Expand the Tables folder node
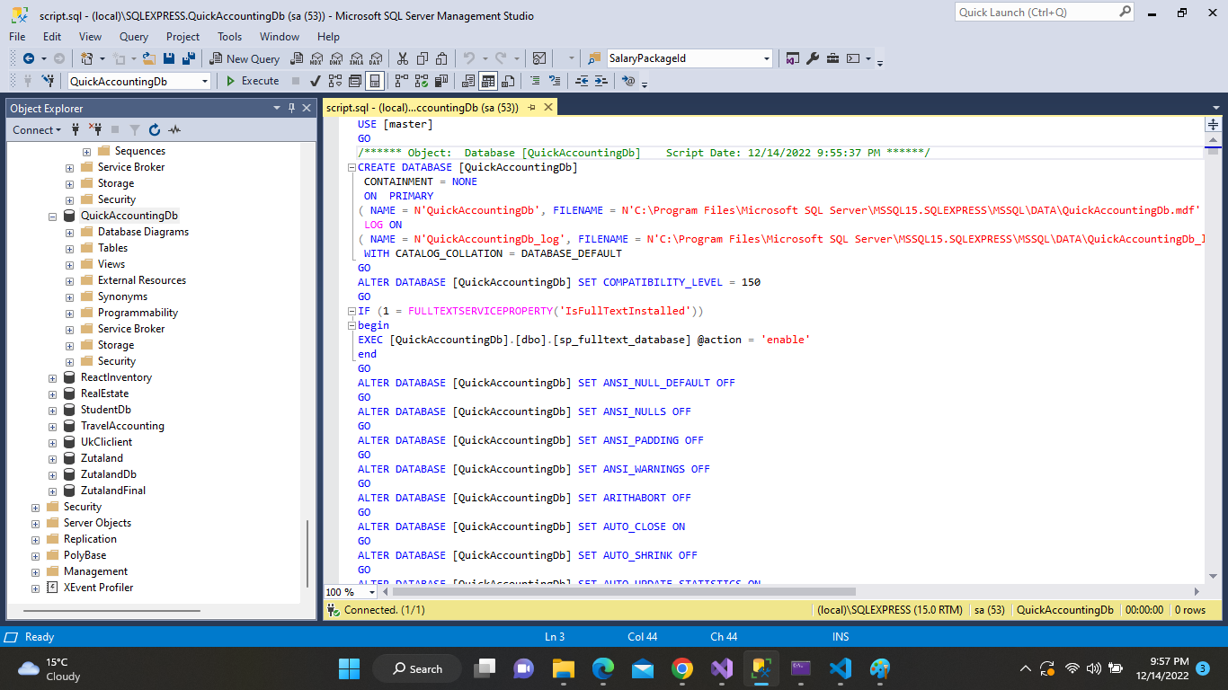This screenshot has width=1228, height=690. (70, 248)
